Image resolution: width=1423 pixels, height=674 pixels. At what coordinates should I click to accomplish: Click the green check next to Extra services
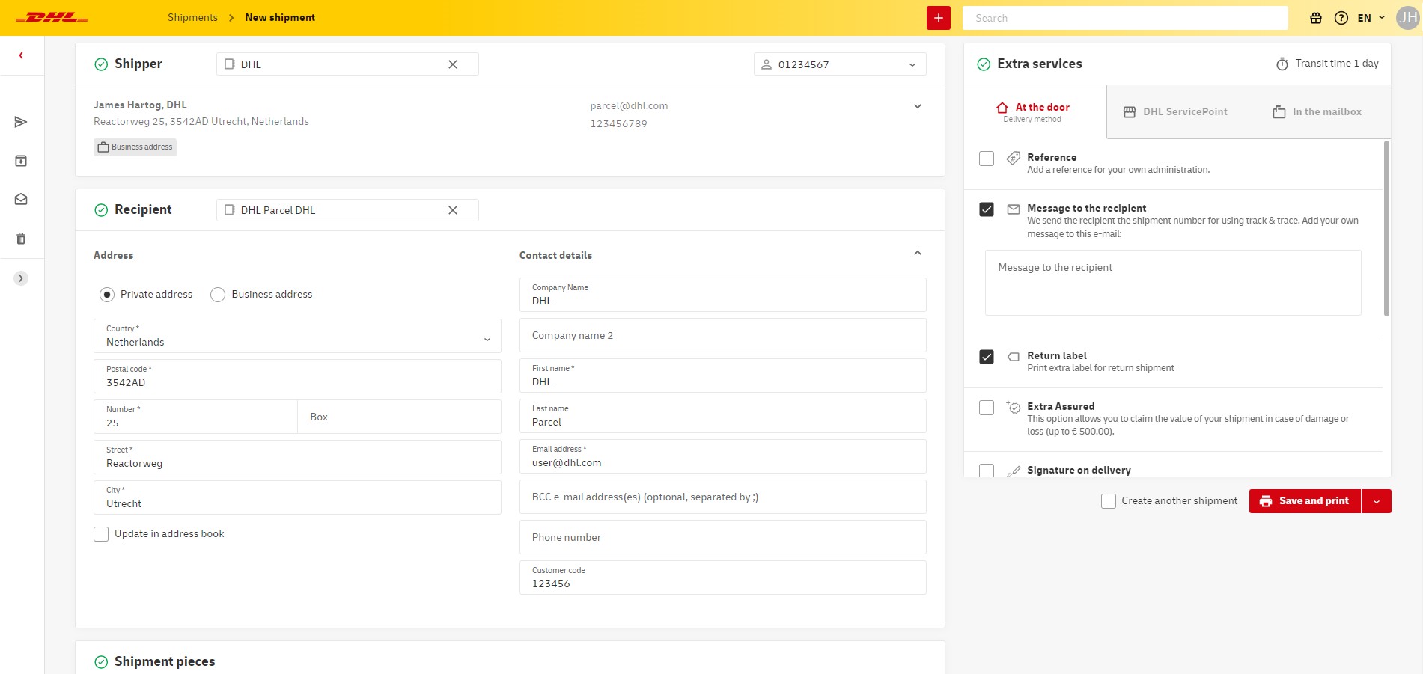click(x=984, y=64)
